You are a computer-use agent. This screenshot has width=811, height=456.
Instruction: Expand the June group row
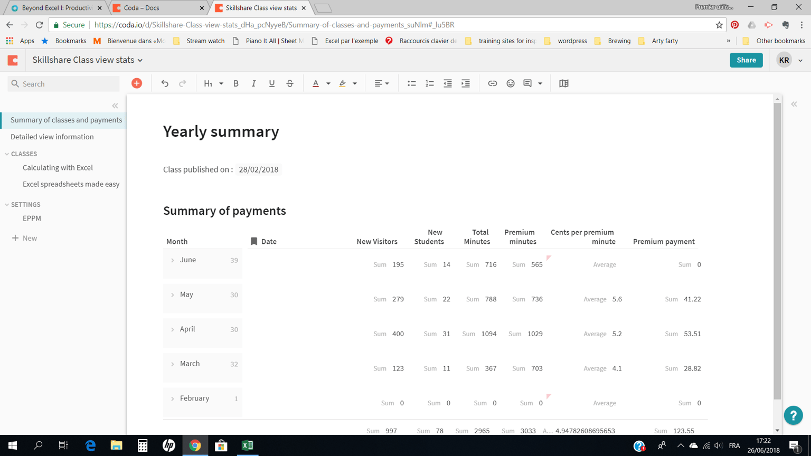tap(173, 260)
